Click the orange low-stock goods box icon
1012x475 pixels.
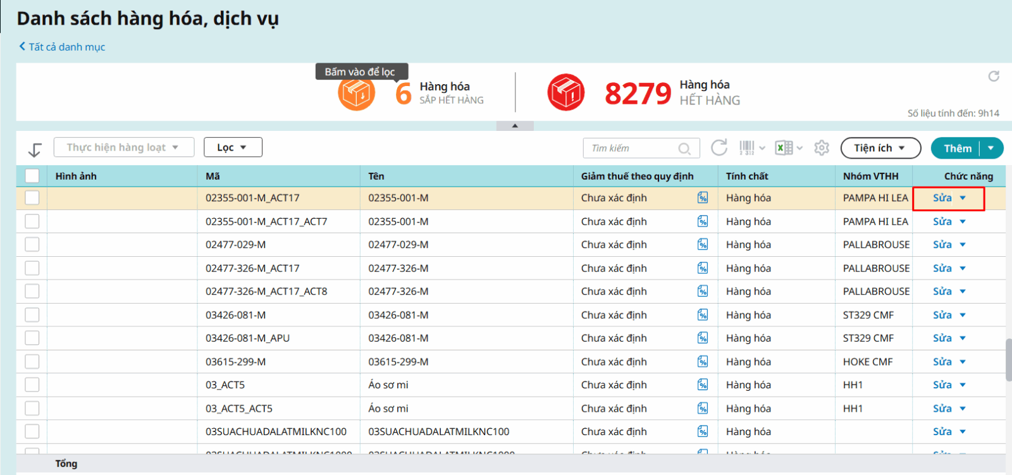357,94
